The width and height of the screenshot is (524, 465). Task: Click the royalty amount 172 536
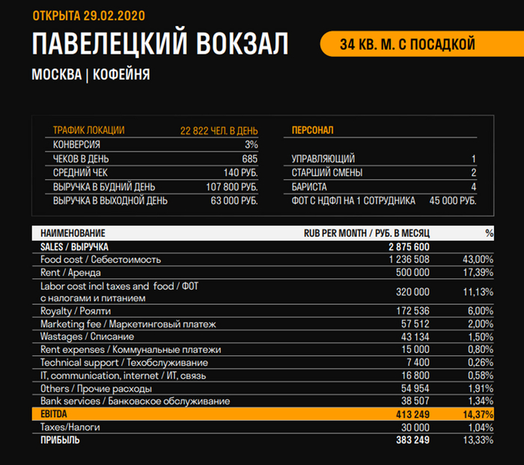412,311
